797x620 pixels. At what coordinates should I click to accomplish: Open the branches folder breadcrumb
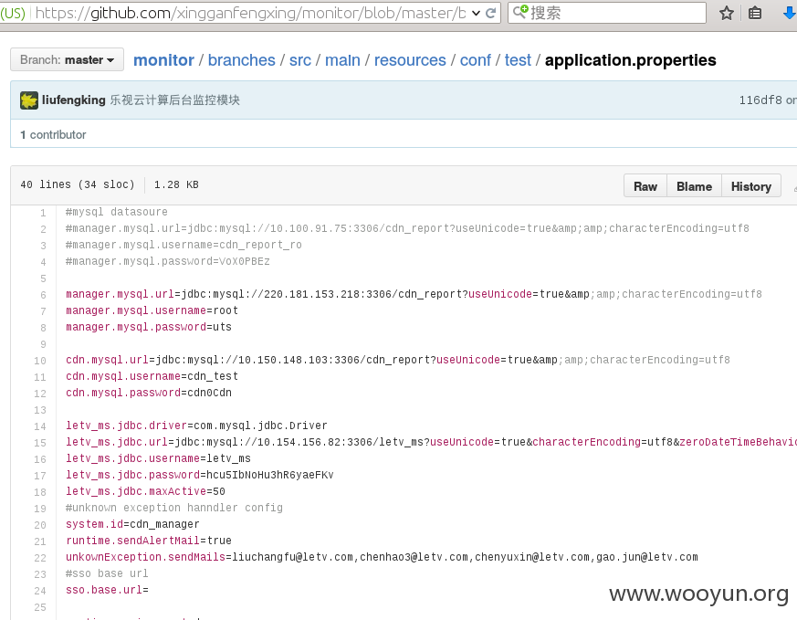click(241, 60)
